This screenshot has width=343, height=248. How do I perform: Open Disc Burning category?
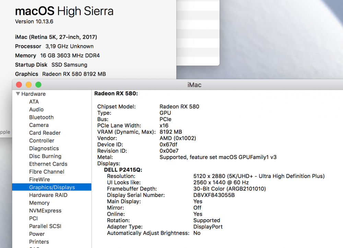(x=45, y=156)
